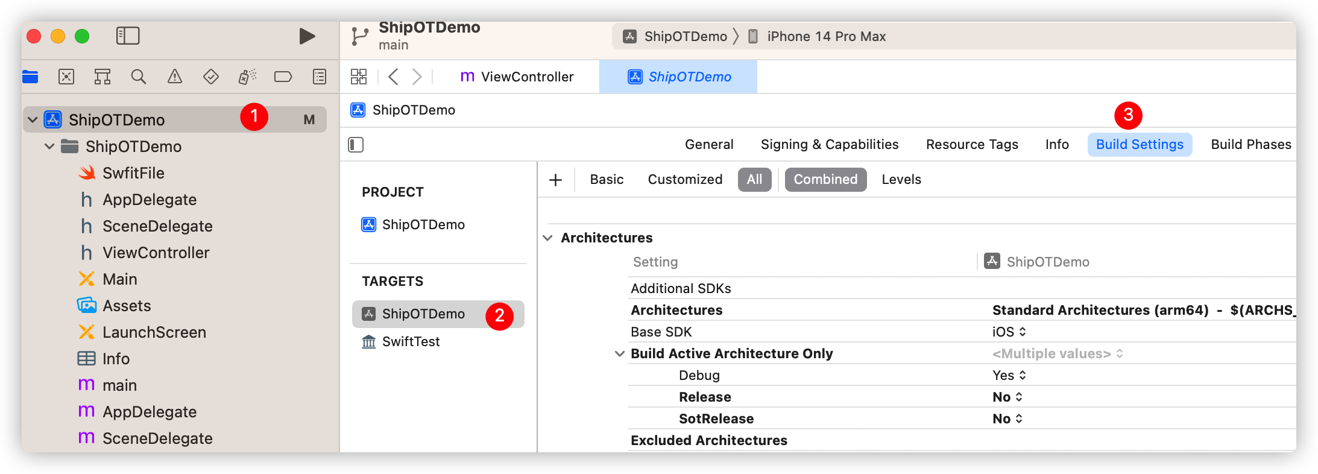Open the Find navigator magnifier
Viewport: 1318px width, 474px height.
139,77
